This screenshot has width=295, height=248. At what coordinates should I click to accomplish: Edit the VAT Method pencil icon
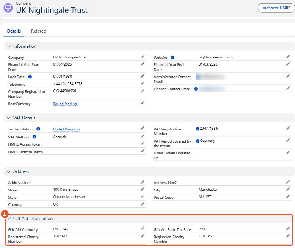(x=143, y=136)
